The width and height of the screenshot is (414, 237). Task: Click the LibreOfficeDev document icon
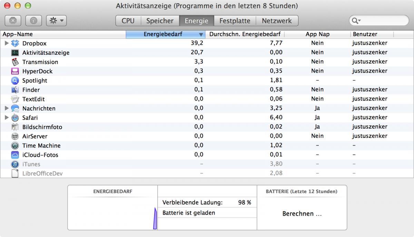[15, 173]
